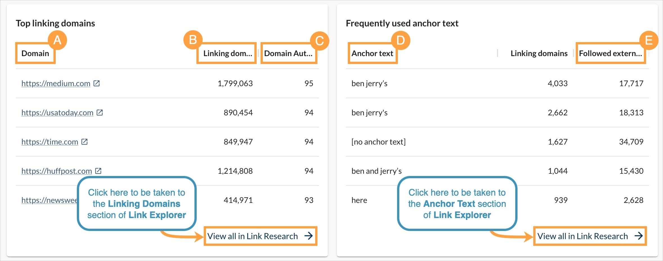Select the ben and jerry's anchor text row
Viewport: 663px width, 261px height.
click(377, 171)
